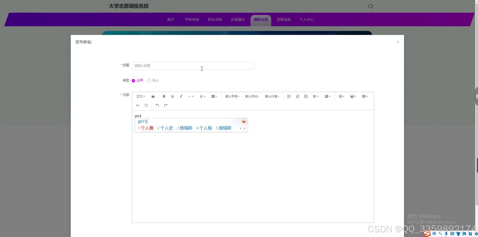The image size is (478, 237).
Task: Choose IME candidate 阁瑞斯
Action: pyautogui.click(x=223, y=128)
